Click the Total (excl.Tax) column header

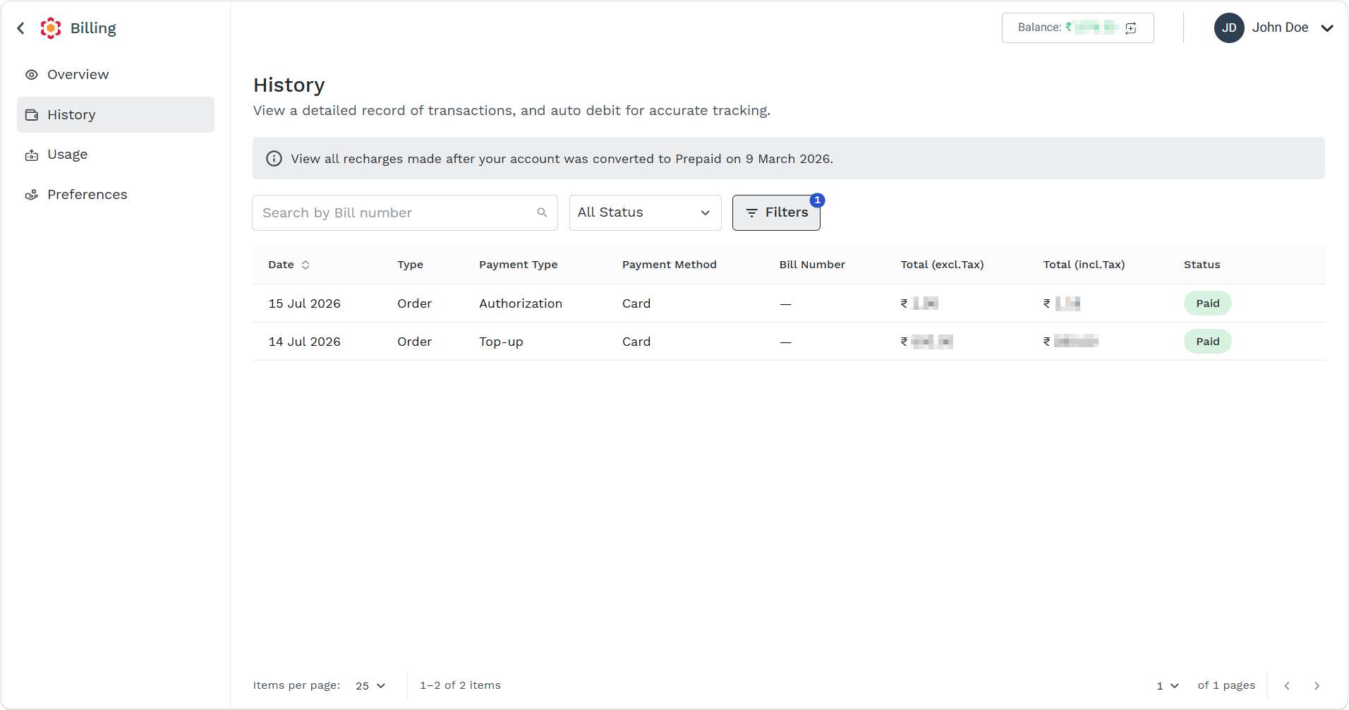click(942, 265)
